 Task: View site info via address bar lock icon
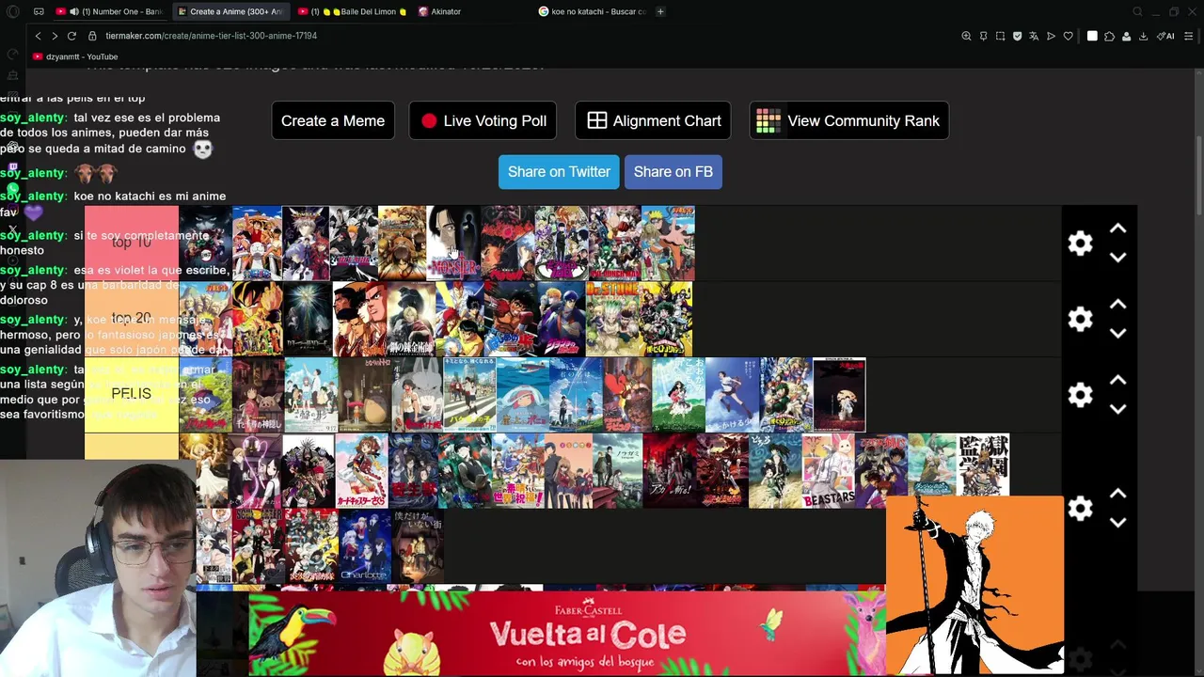tap(92, 36)
